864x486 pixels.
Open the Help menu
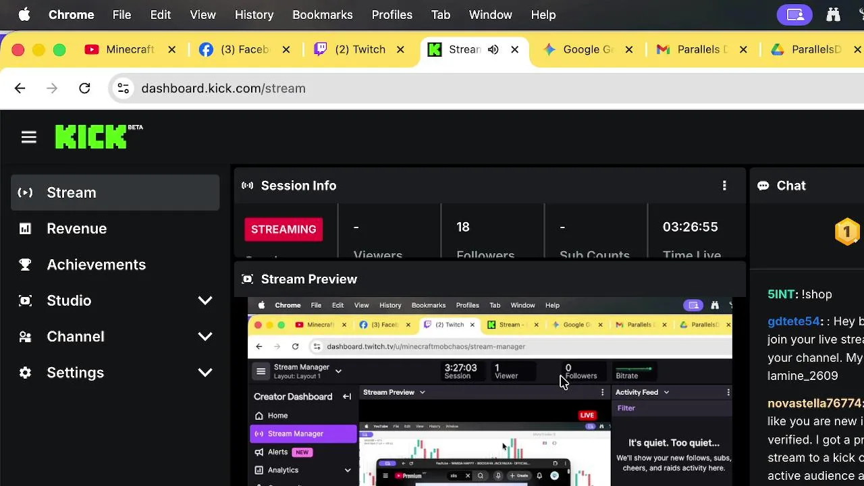coord(543,14)
